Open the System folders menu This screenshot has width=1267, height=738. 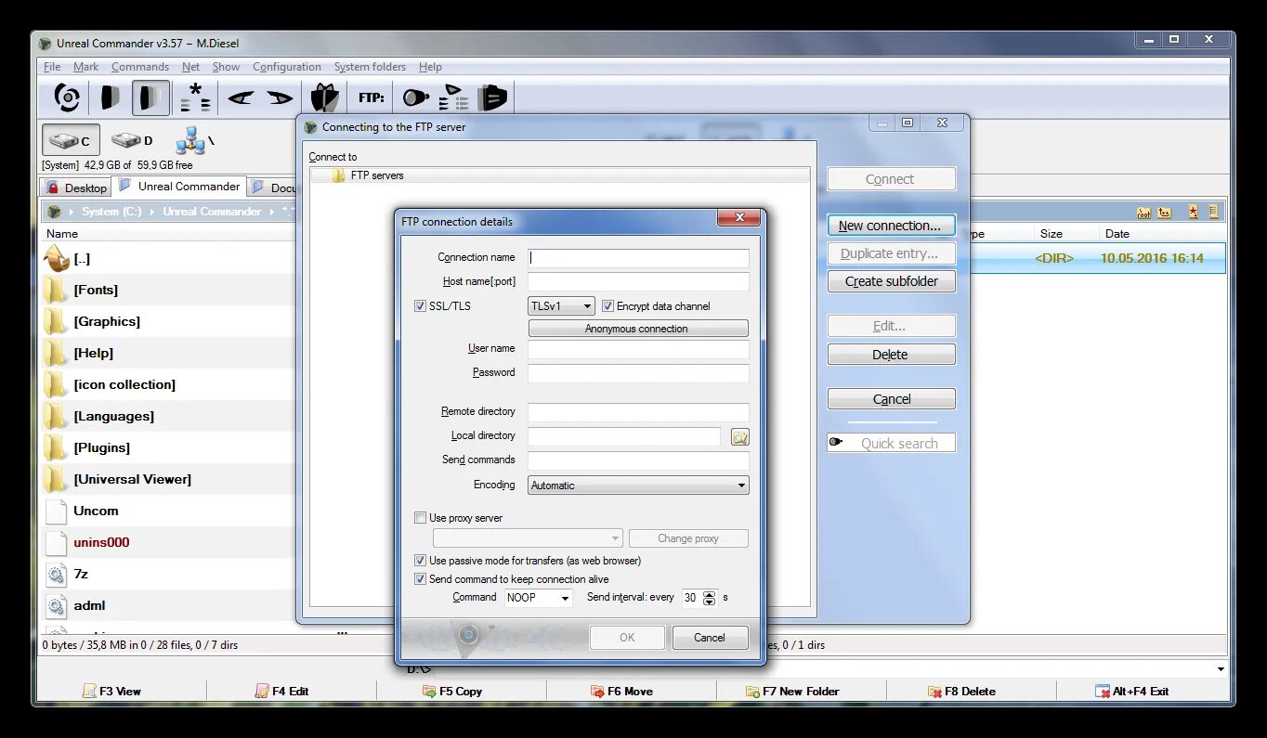[x=370, y=67]
